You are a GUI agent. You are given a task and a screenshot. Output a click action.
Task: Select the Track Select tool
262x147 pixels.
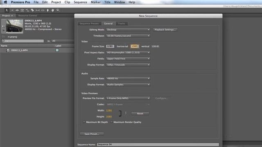coord(12,10)
